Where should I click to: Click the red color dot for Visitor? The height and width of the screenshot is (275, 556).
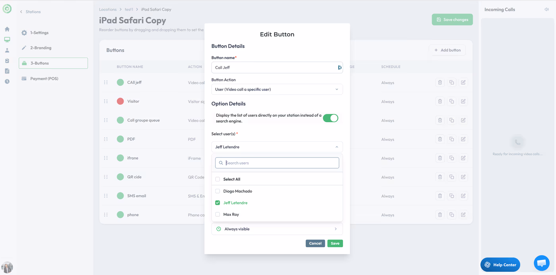pos(120,101)
